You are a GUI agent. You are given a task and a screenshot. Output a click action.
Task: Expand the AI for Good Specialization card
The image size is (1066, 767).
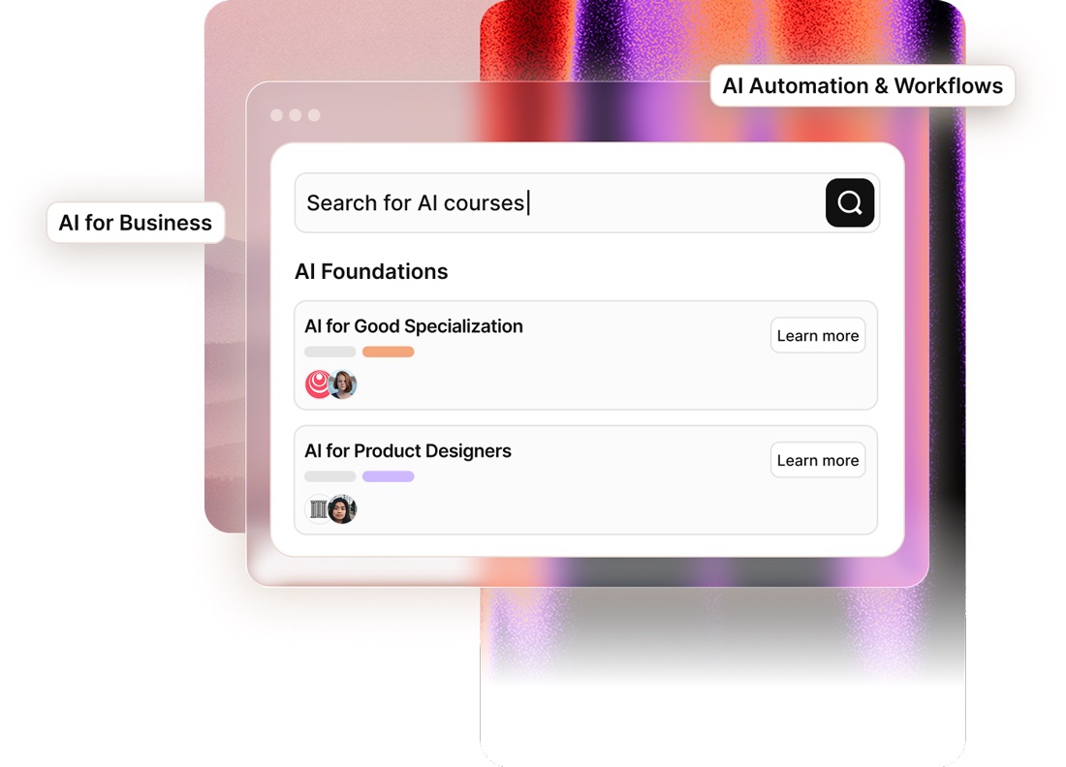coord(585,355)
